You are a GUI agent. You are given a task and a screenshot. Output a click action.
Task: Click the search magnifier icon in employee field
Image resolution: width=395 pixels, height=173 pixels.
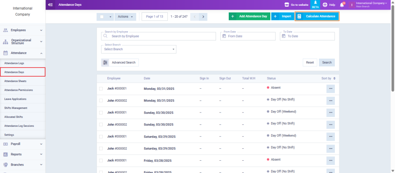click(105, 36)
